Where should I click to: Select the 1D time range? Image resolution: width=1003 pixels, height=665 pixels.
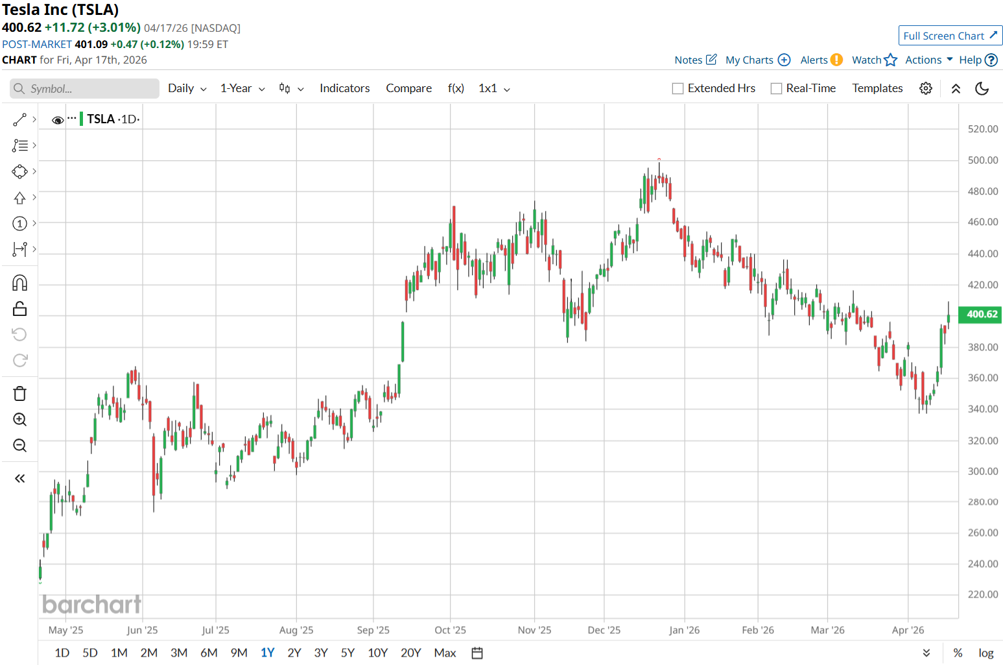tap(62, 653)
